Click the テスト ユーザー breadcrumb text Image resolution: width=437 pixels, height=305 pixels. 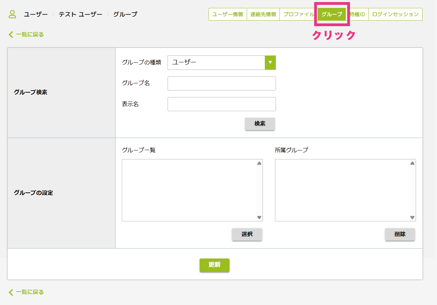pos(81,14)
